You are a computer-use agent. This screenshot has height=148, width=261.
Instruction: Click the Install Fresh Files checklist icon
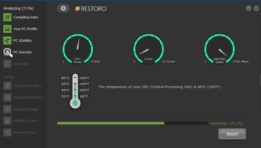pos(7,97)
